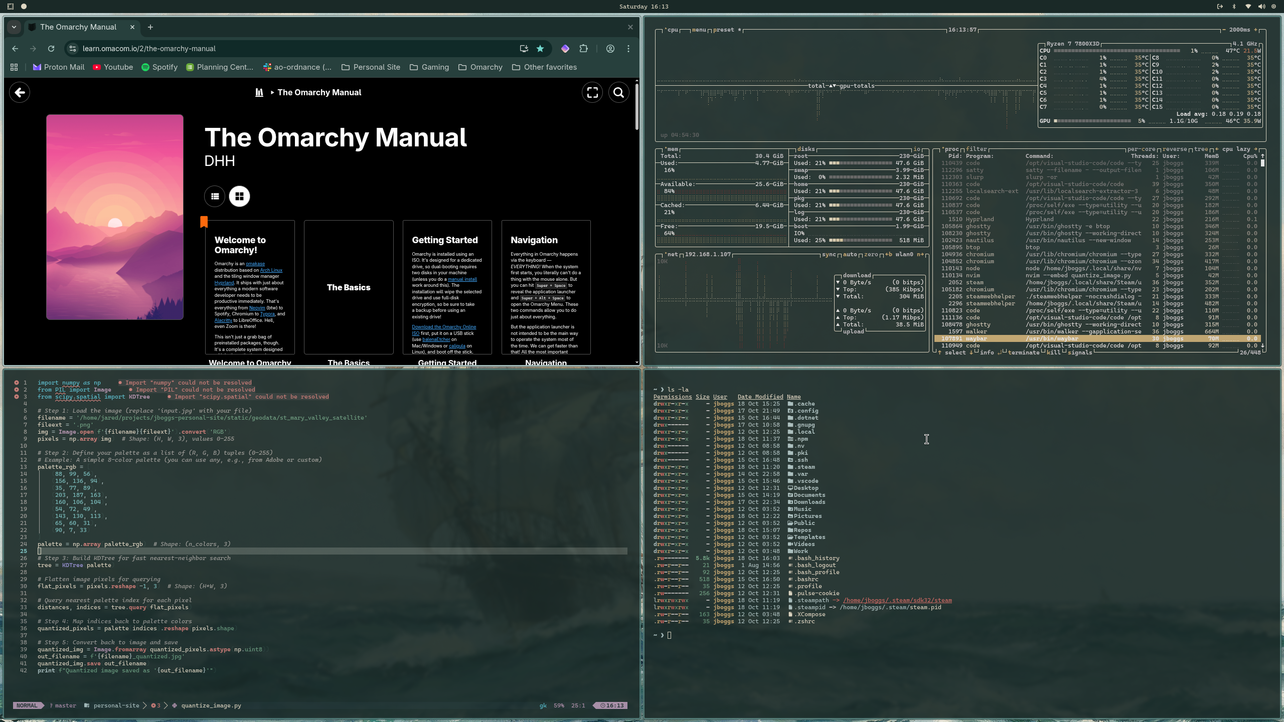Click the master branch in Neovim statusline

(x=63, y=705)
